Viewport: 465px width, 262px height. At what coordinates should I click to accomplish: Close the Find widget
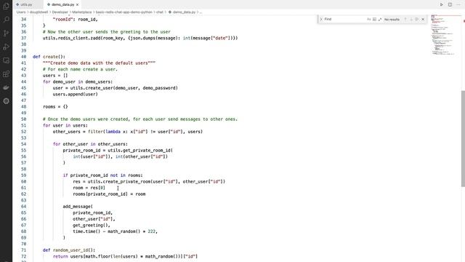[x=423, y=20]
